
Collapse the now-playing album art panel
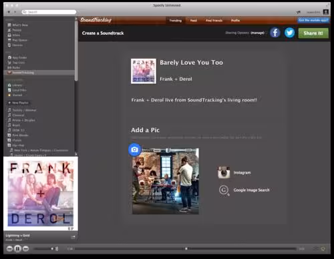click(73, 237)
